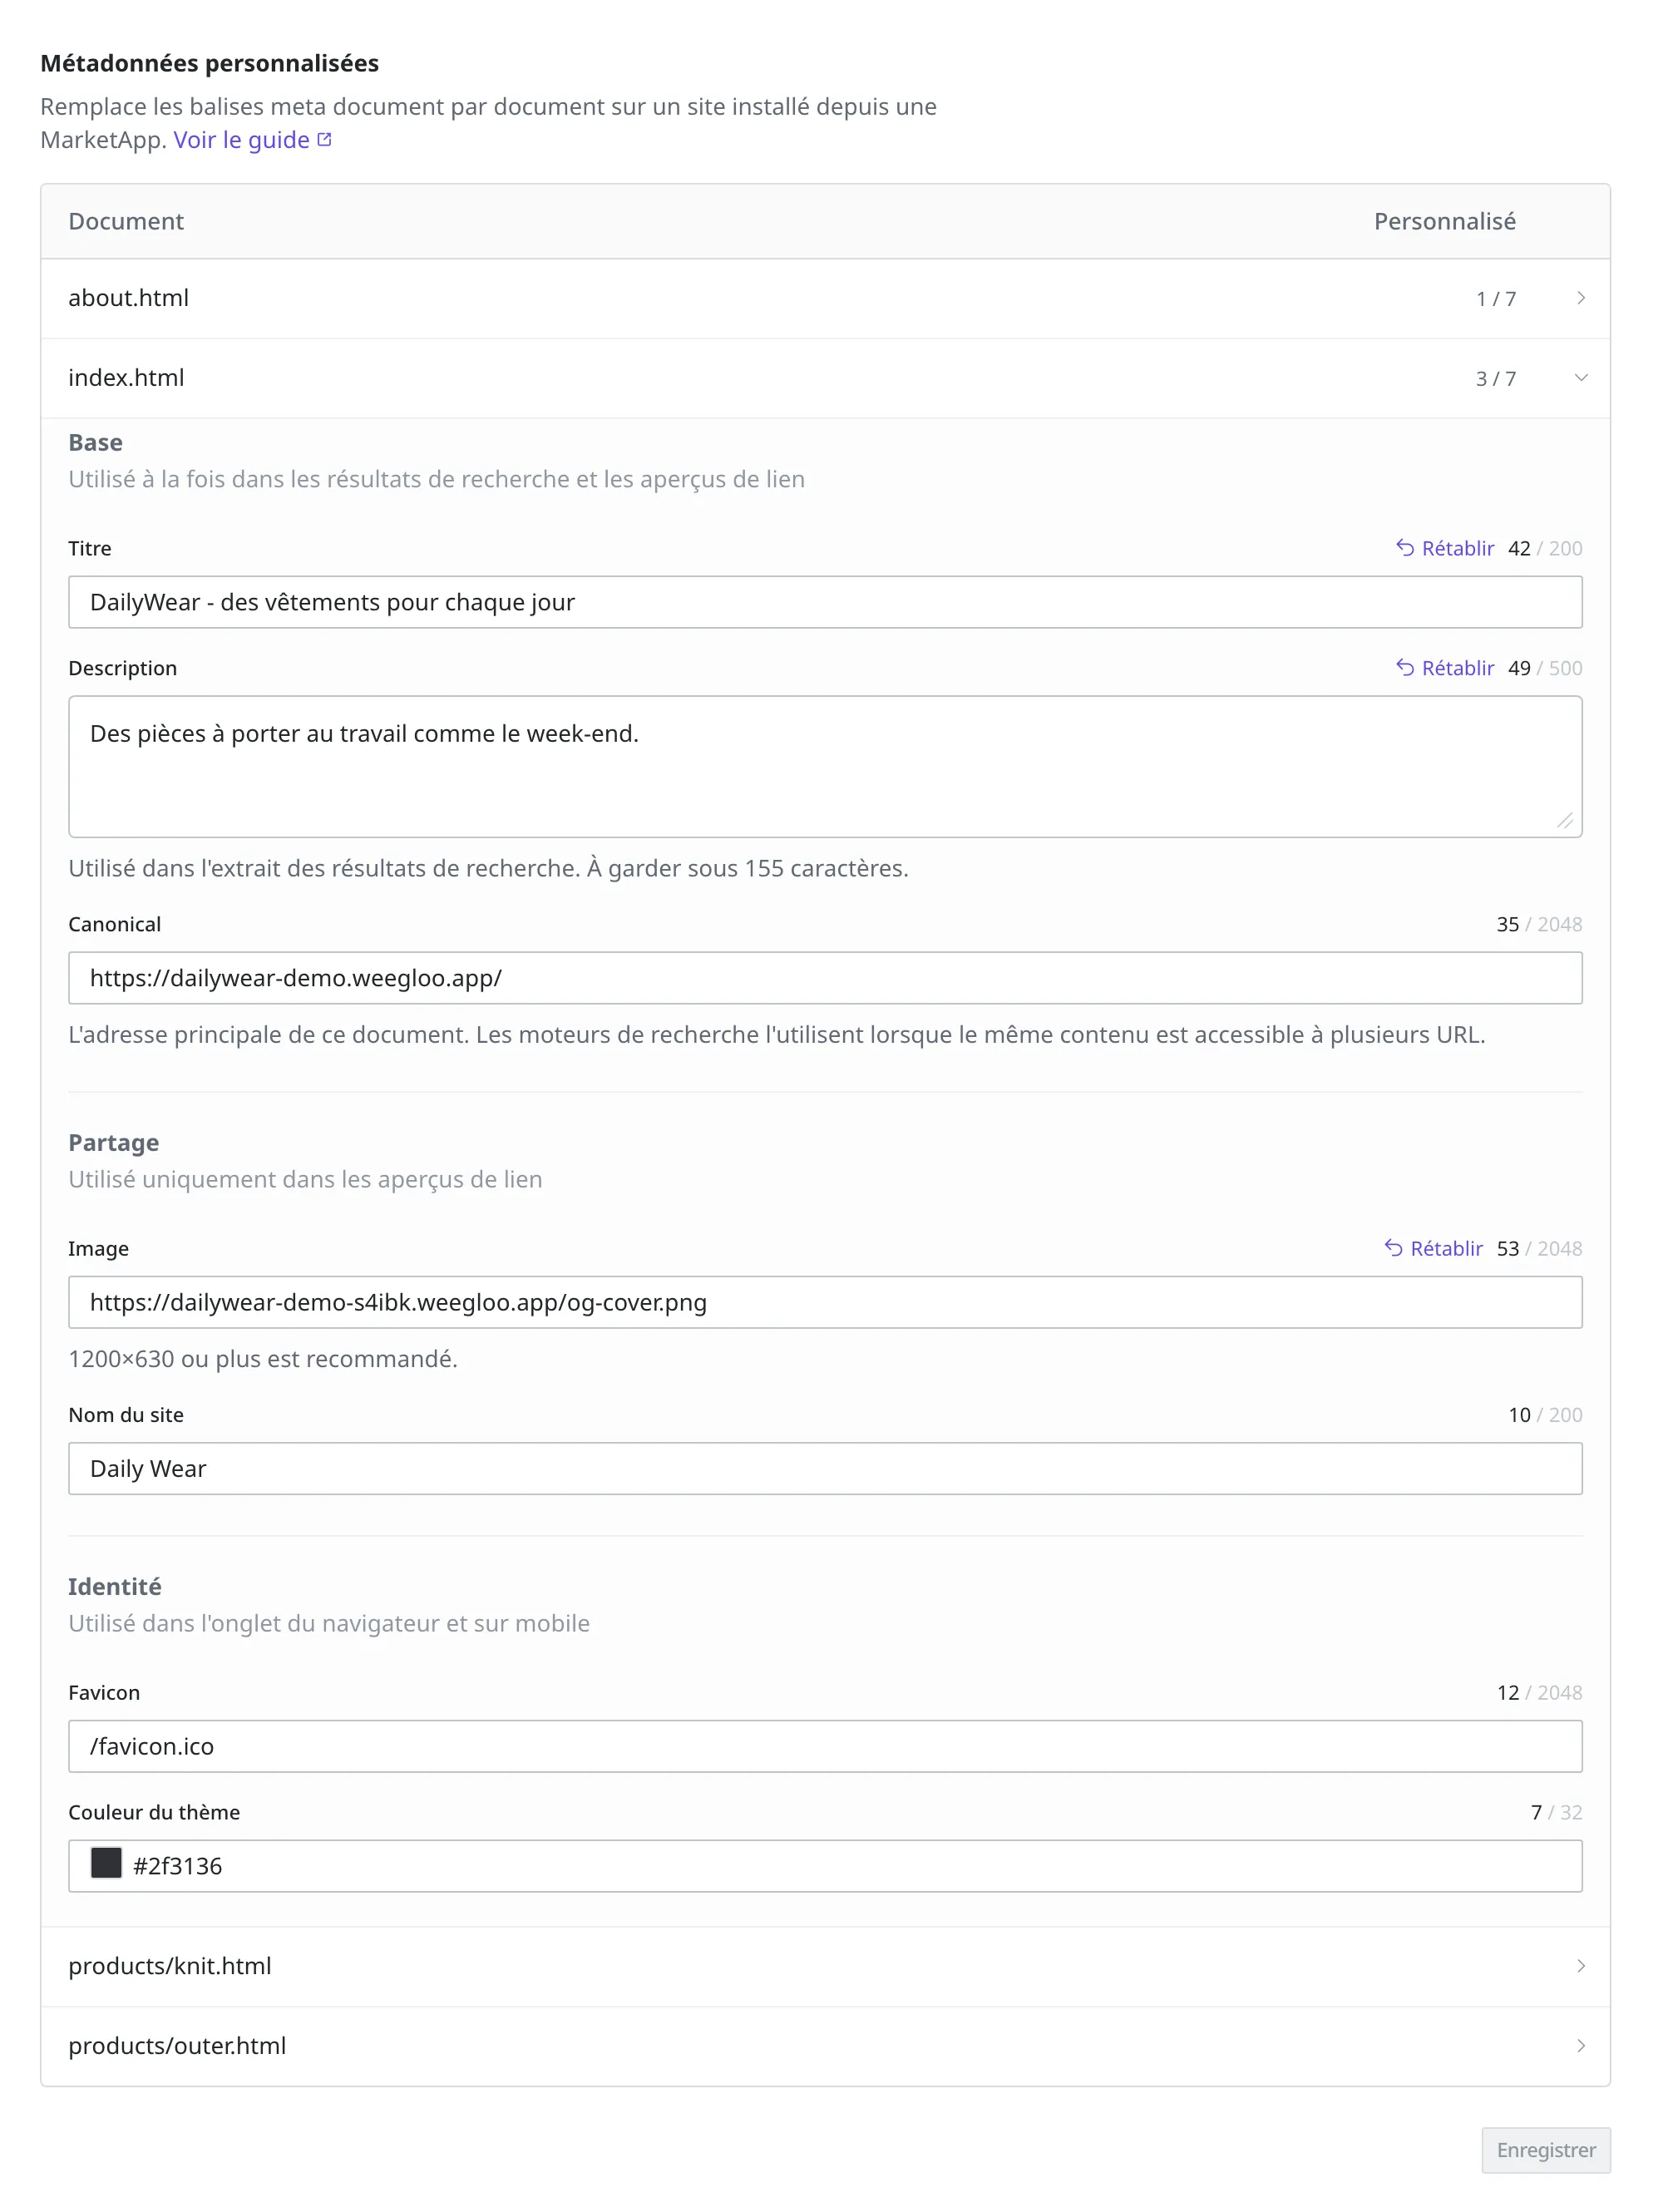Focus the Description textarea
1663x2212 pixels.
(x=825, y=767)
